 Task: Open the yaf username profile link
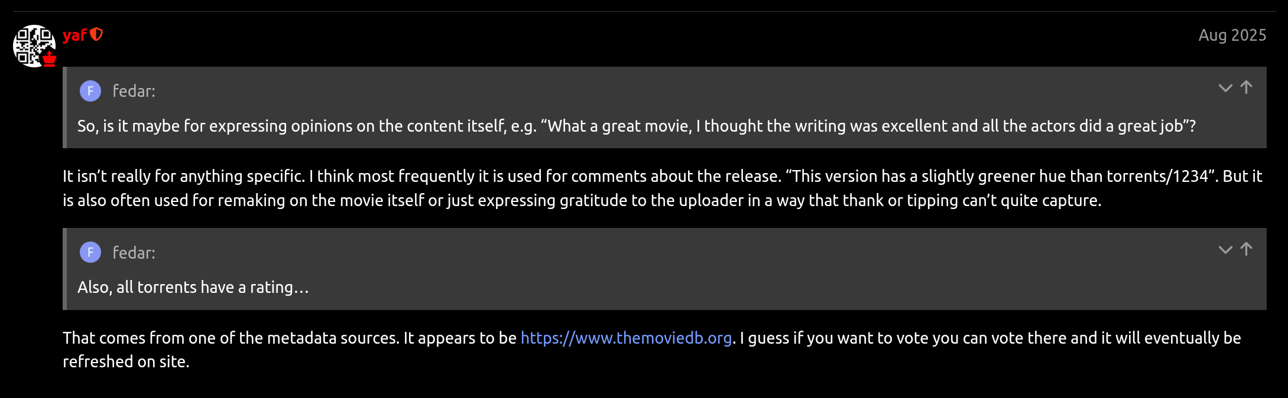pyautogui.click(x=74, y=35)
